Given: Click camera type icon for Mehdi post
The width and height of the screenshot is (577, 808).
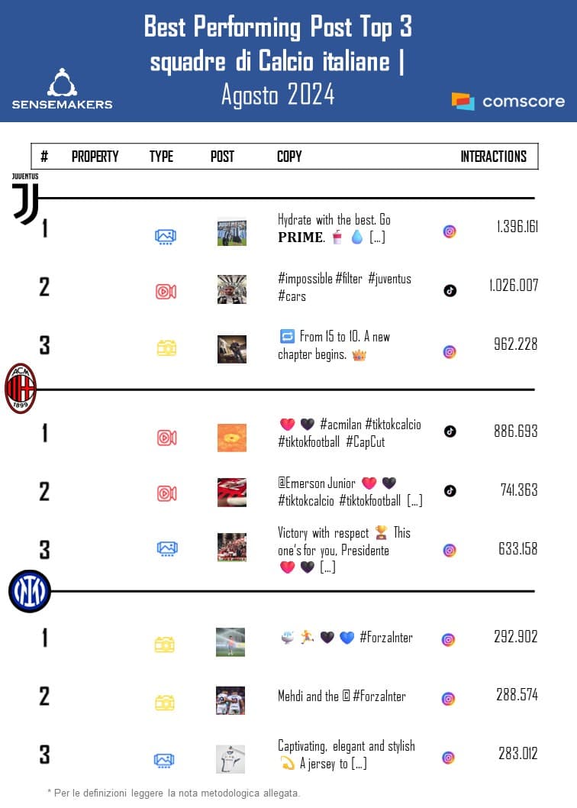Looking at the screenshot, I should (x=165, y=703).
